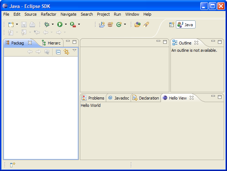The height and width of the screenshot is (171, 227).
Task: Select the Java perspective button
Action: pyautogui.click(x=186, y=24)
